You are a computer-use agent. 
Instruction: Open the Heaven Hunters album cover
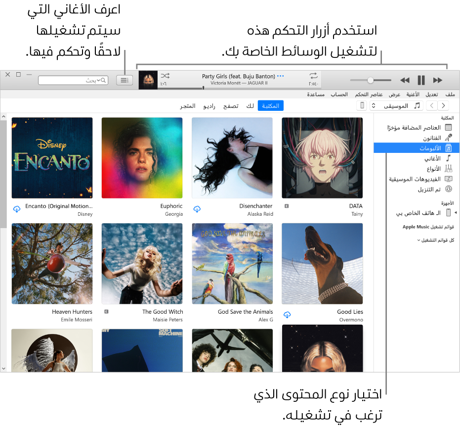tap(52, 264)
